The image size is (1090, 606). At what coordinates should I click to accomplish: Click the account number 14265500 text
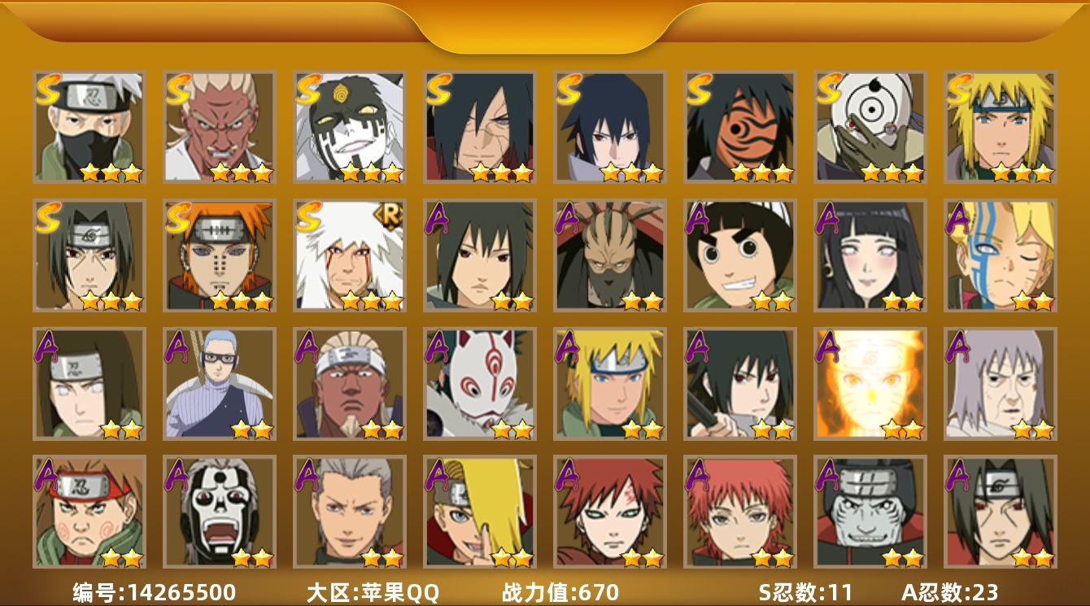(x=181, y=592)
